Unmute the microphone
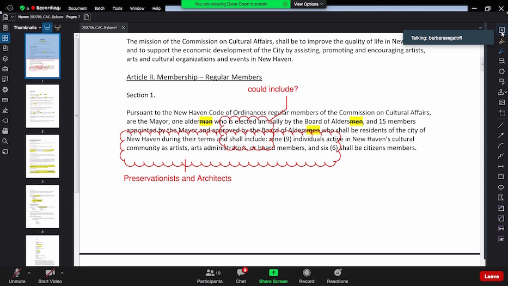Image resolution: width=508 pixels, height=286 pixels. (x=17, y=276)
